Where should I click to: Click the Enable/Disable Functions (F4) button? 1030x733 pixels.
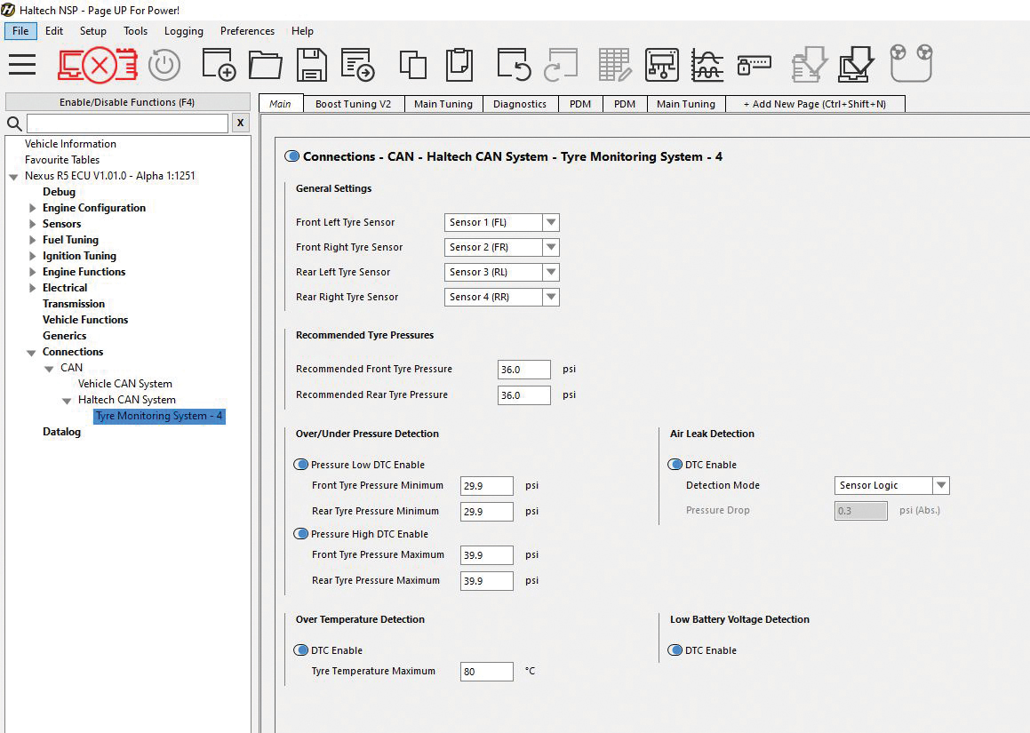pyautogui.click(x=127, y=102)
